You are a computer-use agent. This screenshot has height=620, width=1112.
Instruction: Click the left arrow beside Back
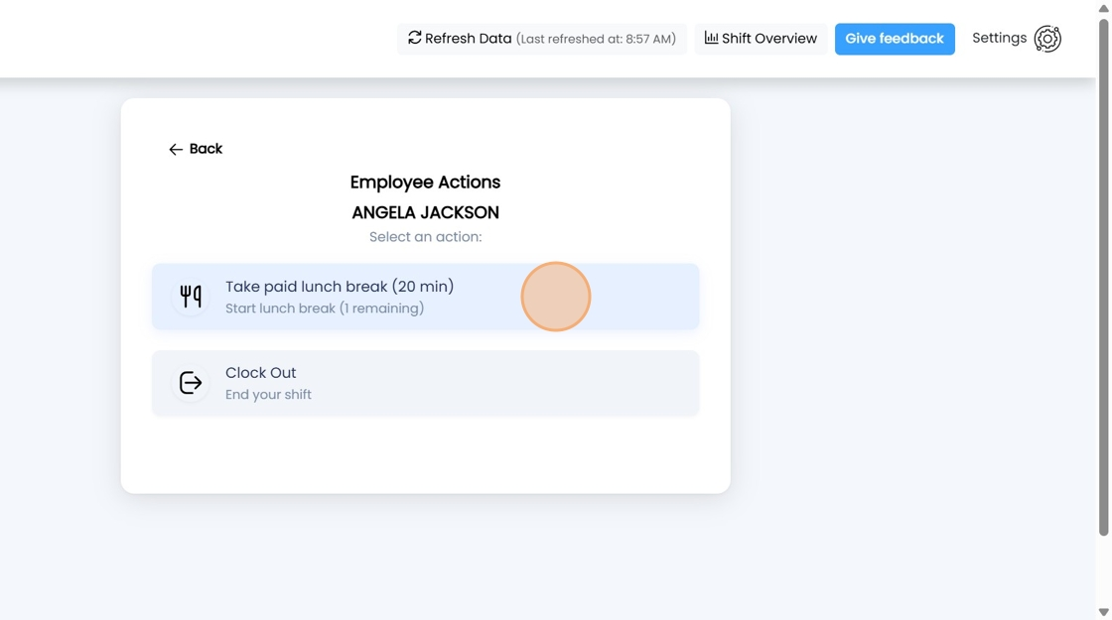[175, 149]
